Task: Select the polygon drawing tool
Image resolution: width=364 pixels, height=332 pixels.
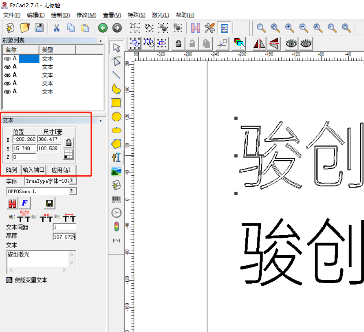Action: click(x=116, y=144)
